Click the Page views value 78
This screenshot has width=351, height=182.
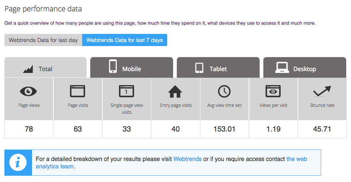coord(29,129)
